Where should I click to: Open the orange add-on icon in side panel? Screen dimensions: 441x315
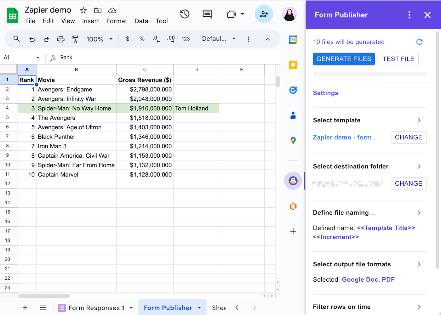point(293,206)
